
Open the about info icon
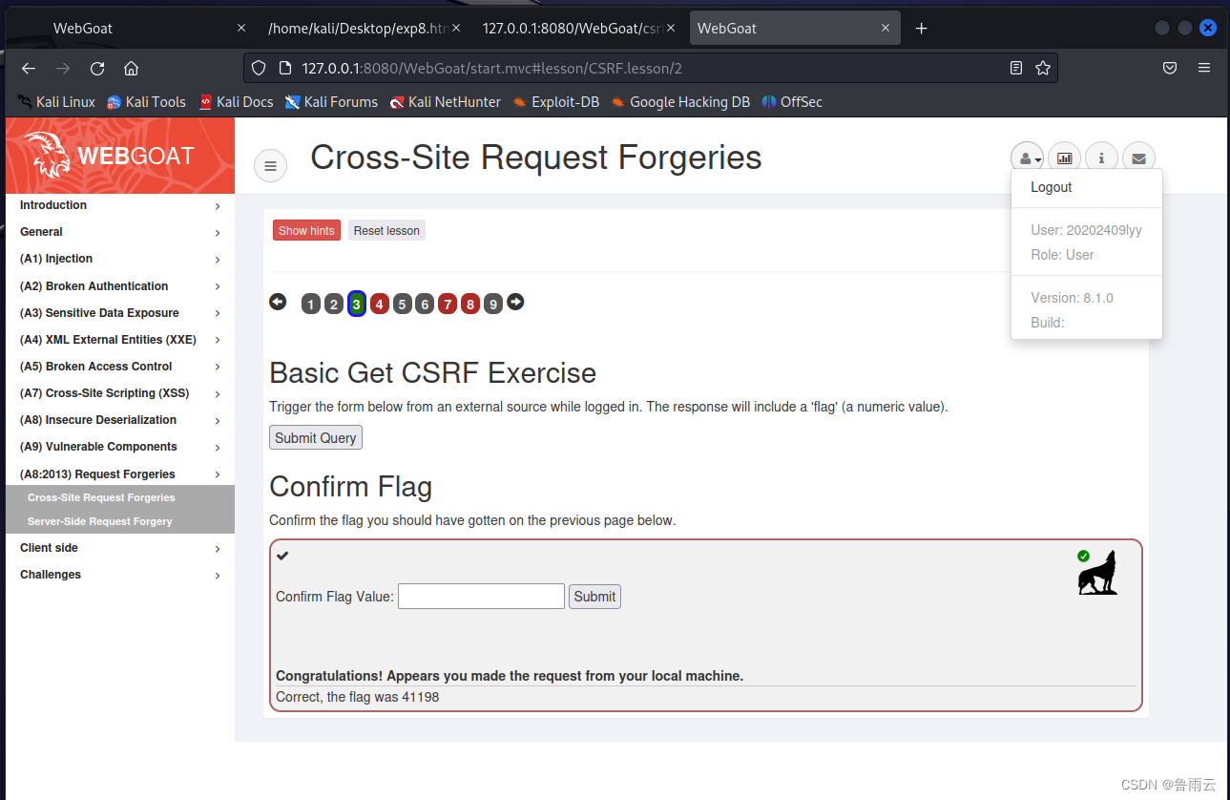(x=1101, y=158)
